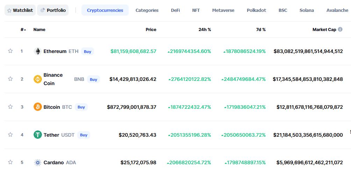Click the Binance Coin logo icon

click(x=38, y=79)
